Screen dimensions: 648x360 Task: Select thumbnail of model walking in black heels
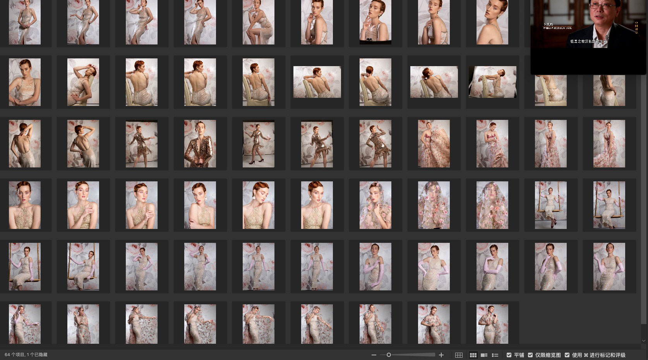259,143
